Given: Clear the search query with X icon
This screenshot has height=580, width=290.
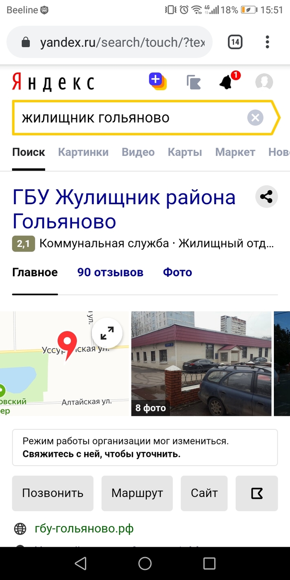Looking at the screenshot, I should [256, 118].
